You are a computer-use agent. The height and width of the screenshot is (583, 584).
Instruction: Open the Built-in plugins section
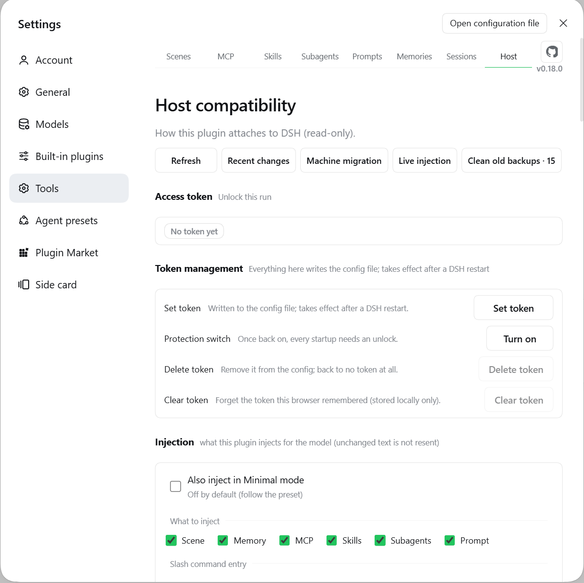point(69,157)
